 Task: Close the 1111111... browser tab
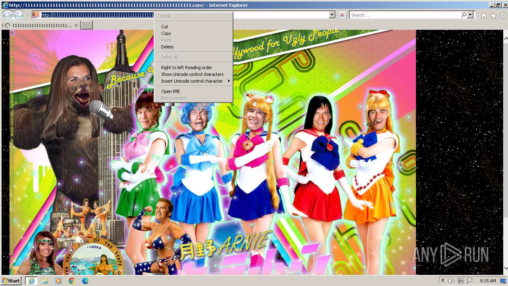76,25
